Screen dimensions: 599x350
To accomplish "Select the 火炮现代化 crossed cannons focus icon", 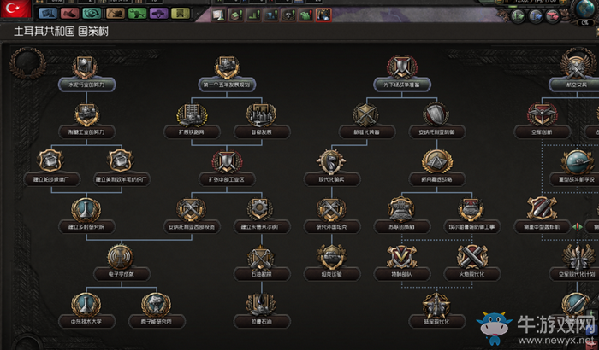I will tap(471, 257).
